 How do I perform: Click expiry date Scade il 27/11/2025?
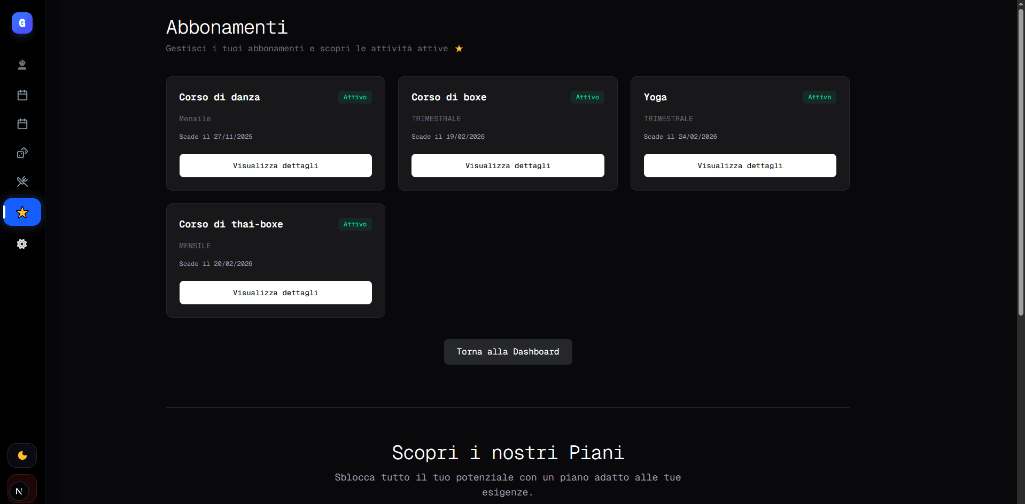pos(216,137)
